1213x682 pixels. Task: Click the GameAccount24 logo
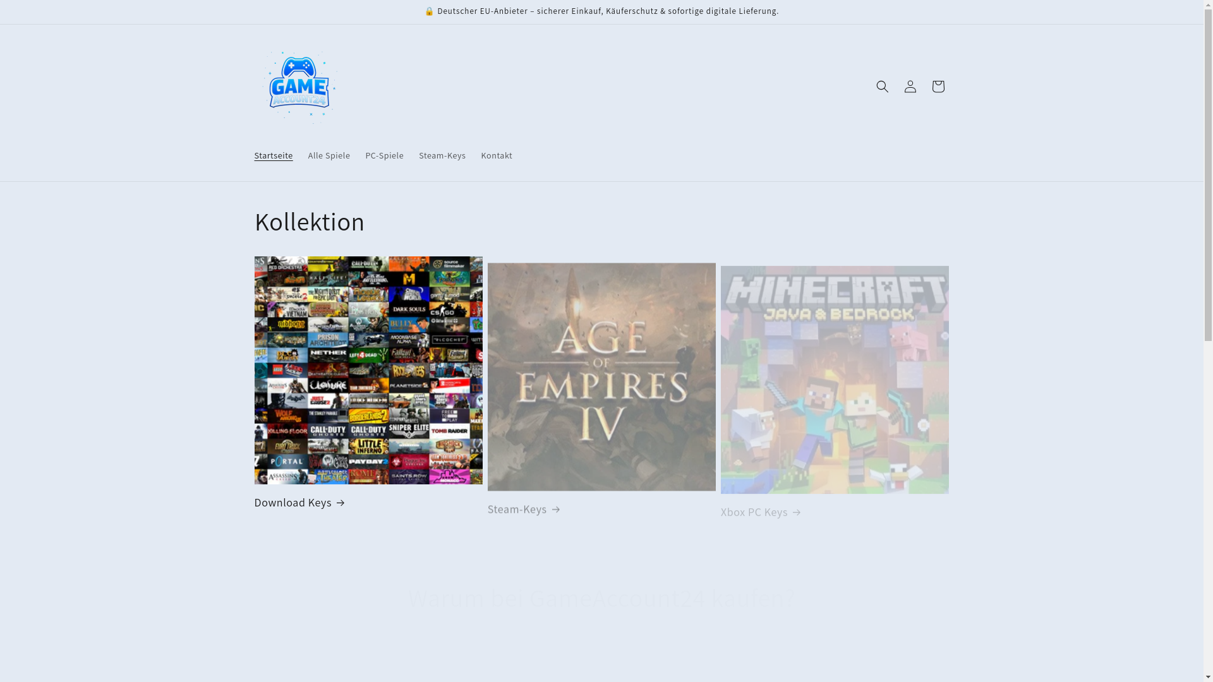coord(299,87)
